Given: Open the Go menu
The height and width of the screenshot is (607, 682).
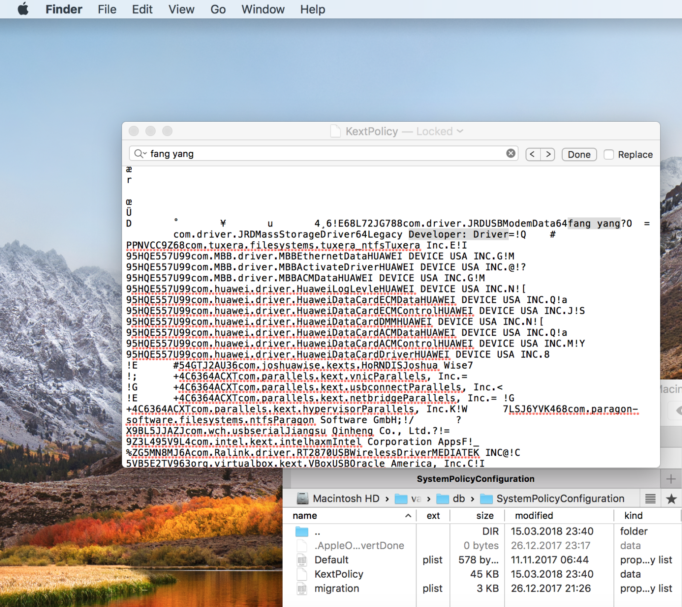Looking at the screenshot, I should tap(218, 9).
